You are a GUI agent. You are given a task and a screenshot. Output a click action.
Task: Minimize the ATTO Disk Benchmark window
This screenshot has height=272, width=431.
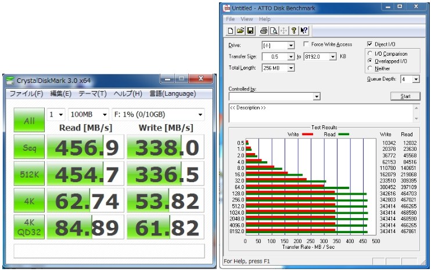coord(388,6)
